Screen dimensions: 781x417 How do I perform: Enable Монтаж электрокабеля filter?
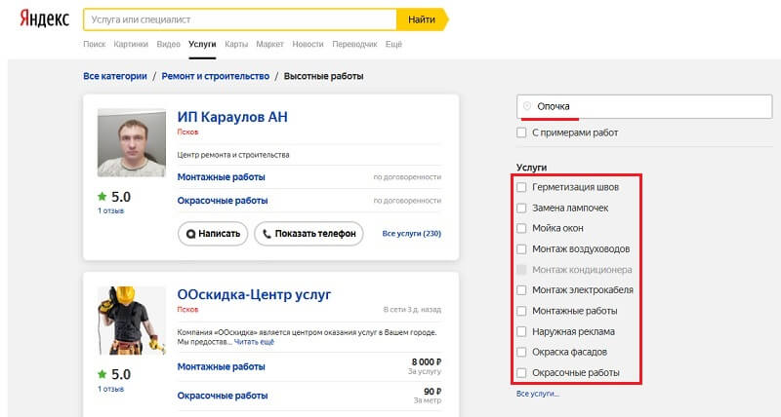tap(521, 289)
